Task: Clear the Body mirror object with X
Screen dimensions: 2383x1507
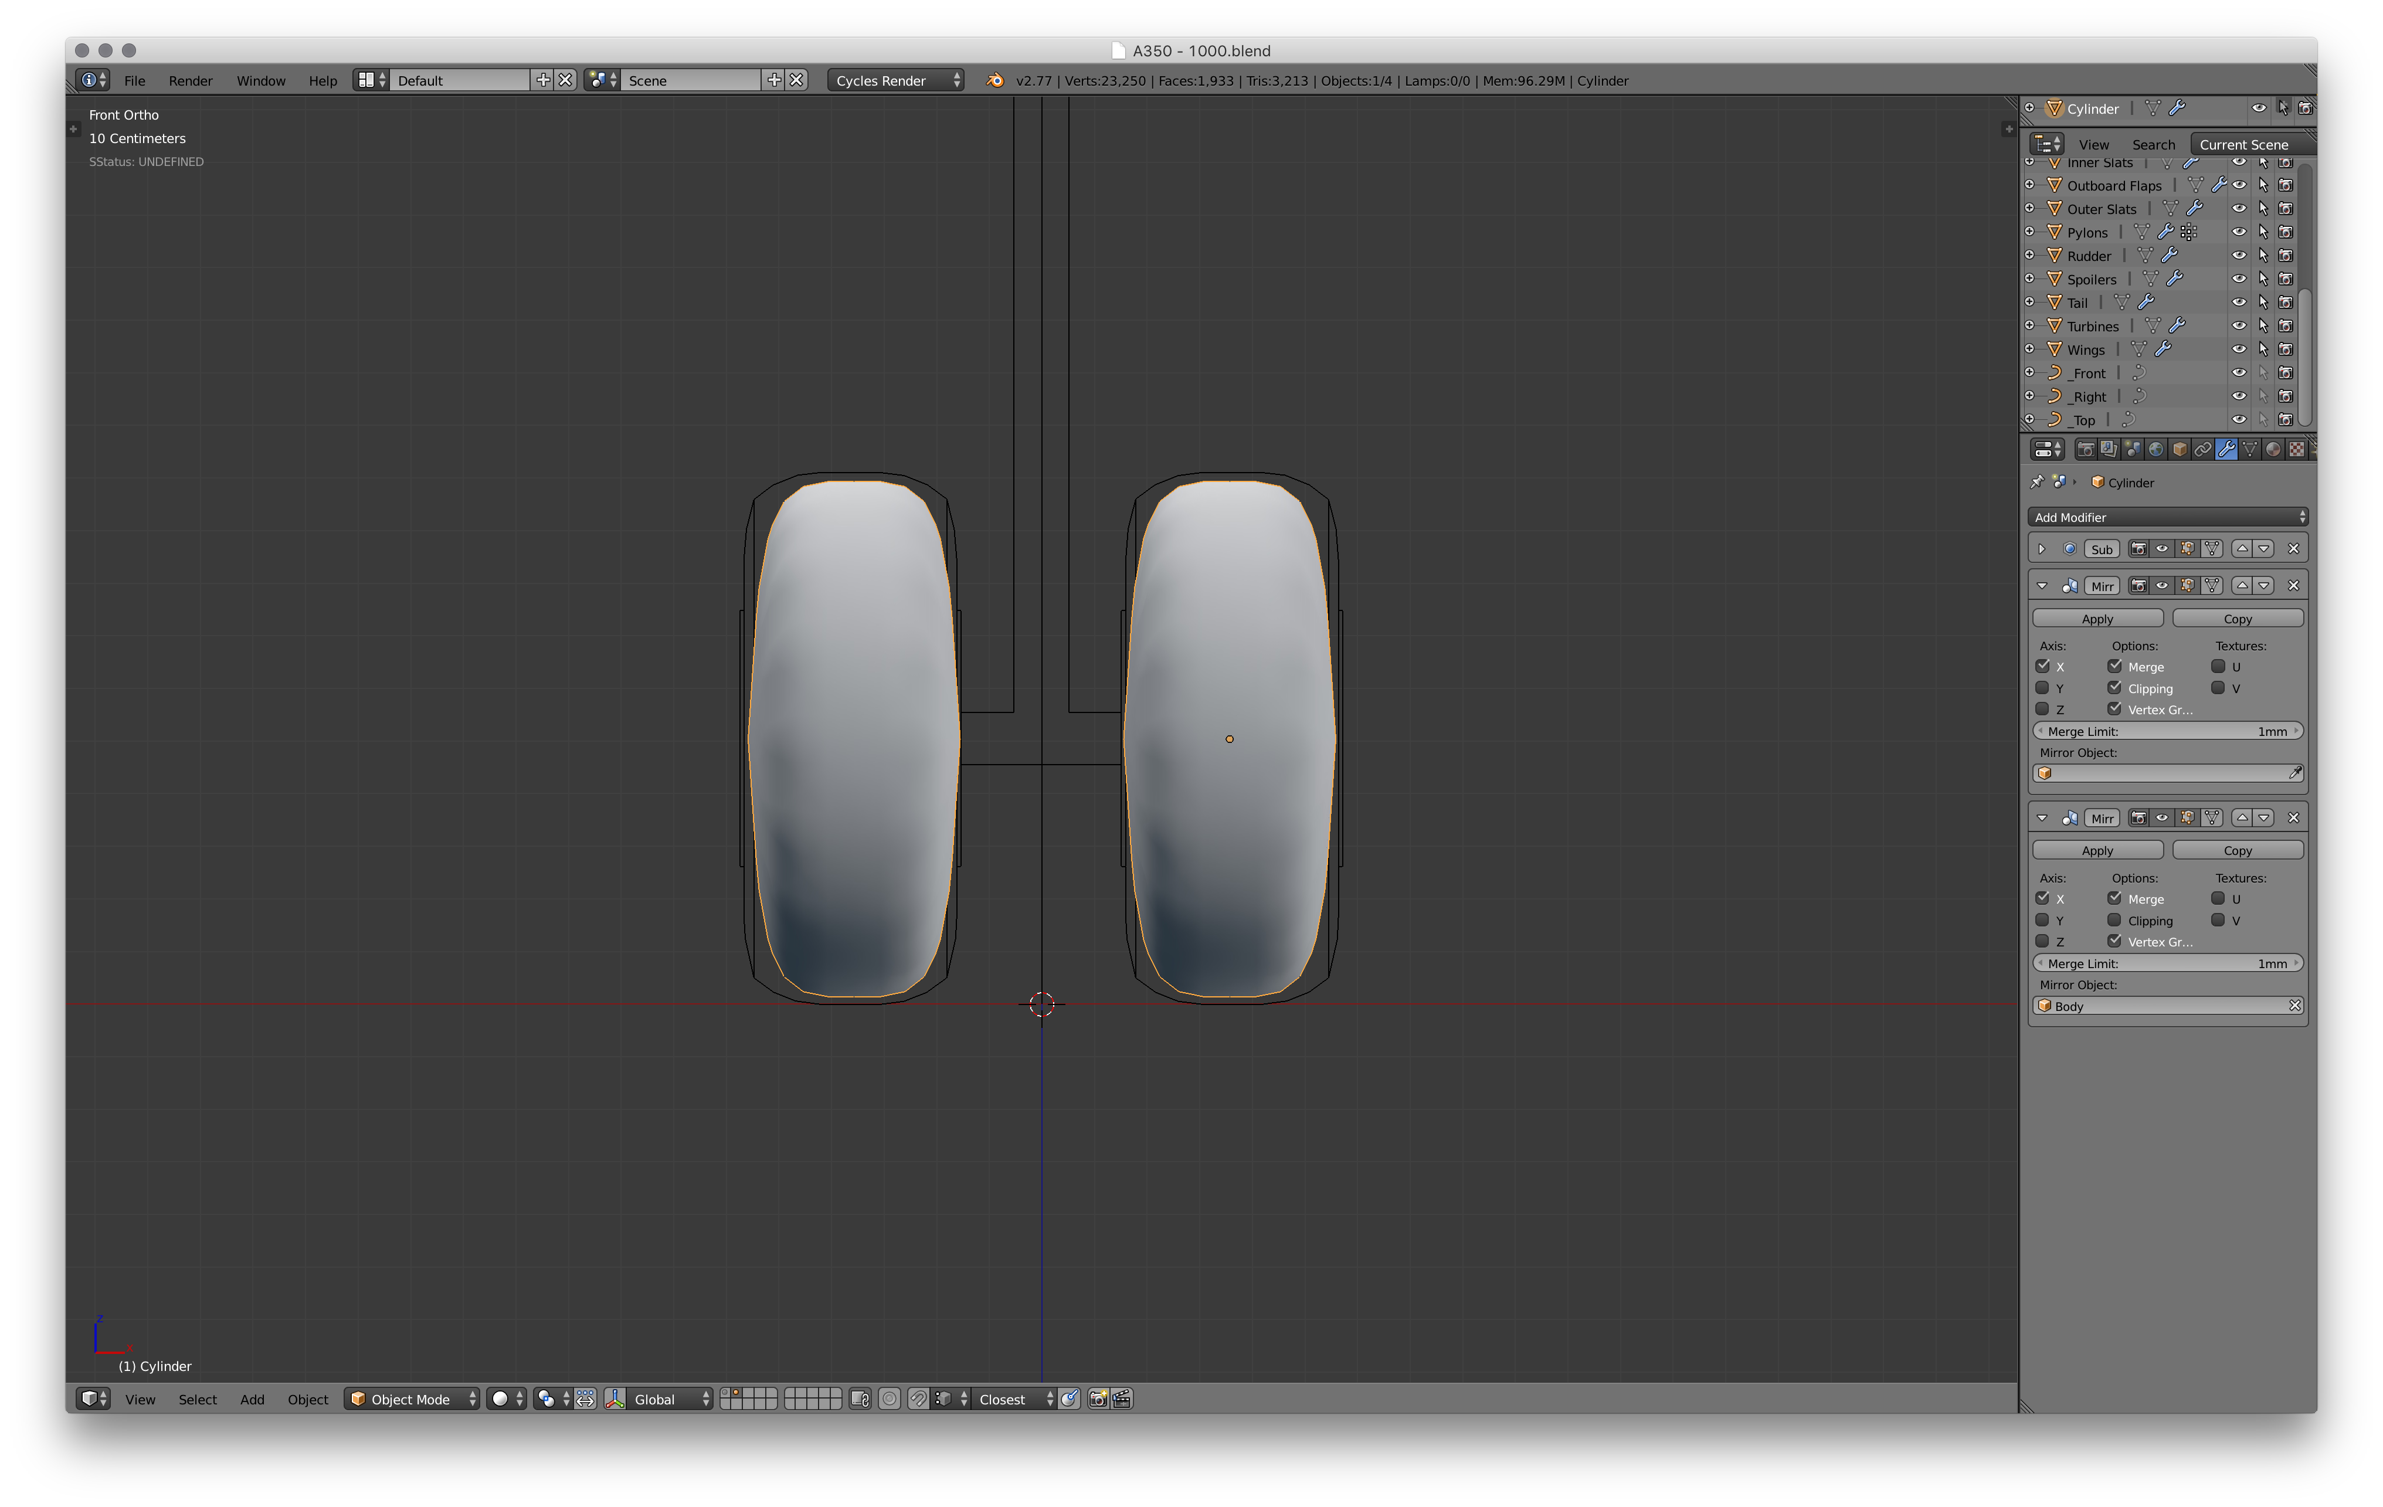Action: [2295, 1005]
